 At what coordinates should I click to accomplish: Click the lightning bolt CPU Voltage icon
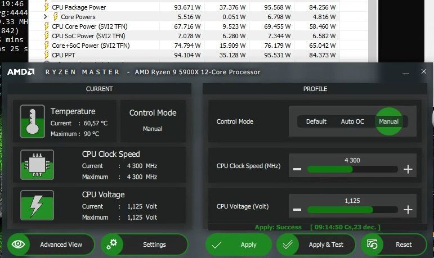pos(37,205)
